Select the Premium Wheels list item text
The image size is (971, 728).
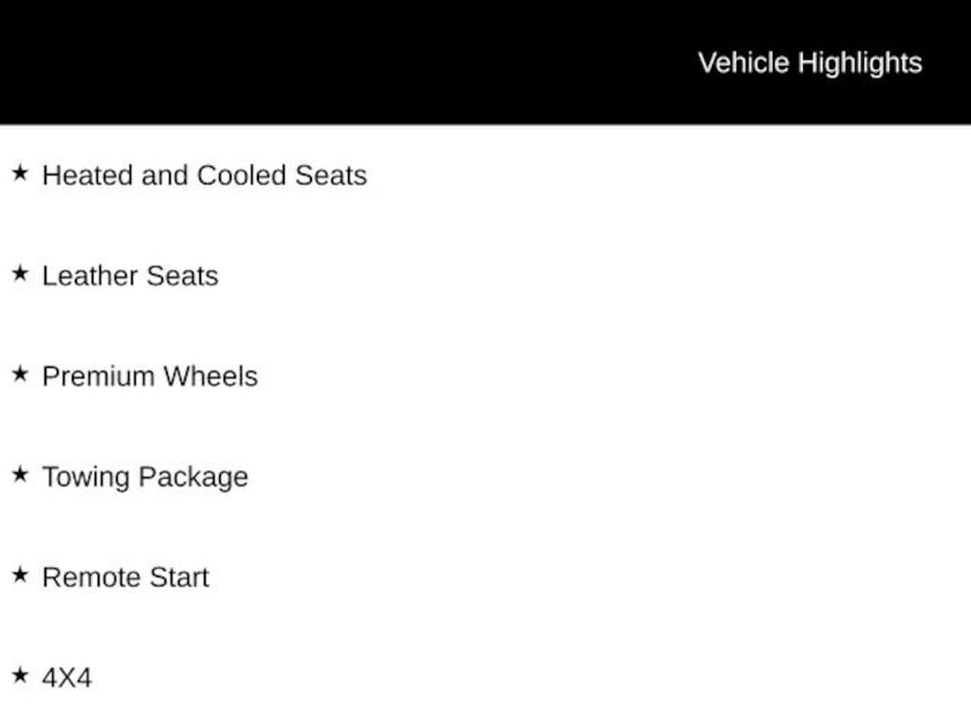click(x=150, y=376)
